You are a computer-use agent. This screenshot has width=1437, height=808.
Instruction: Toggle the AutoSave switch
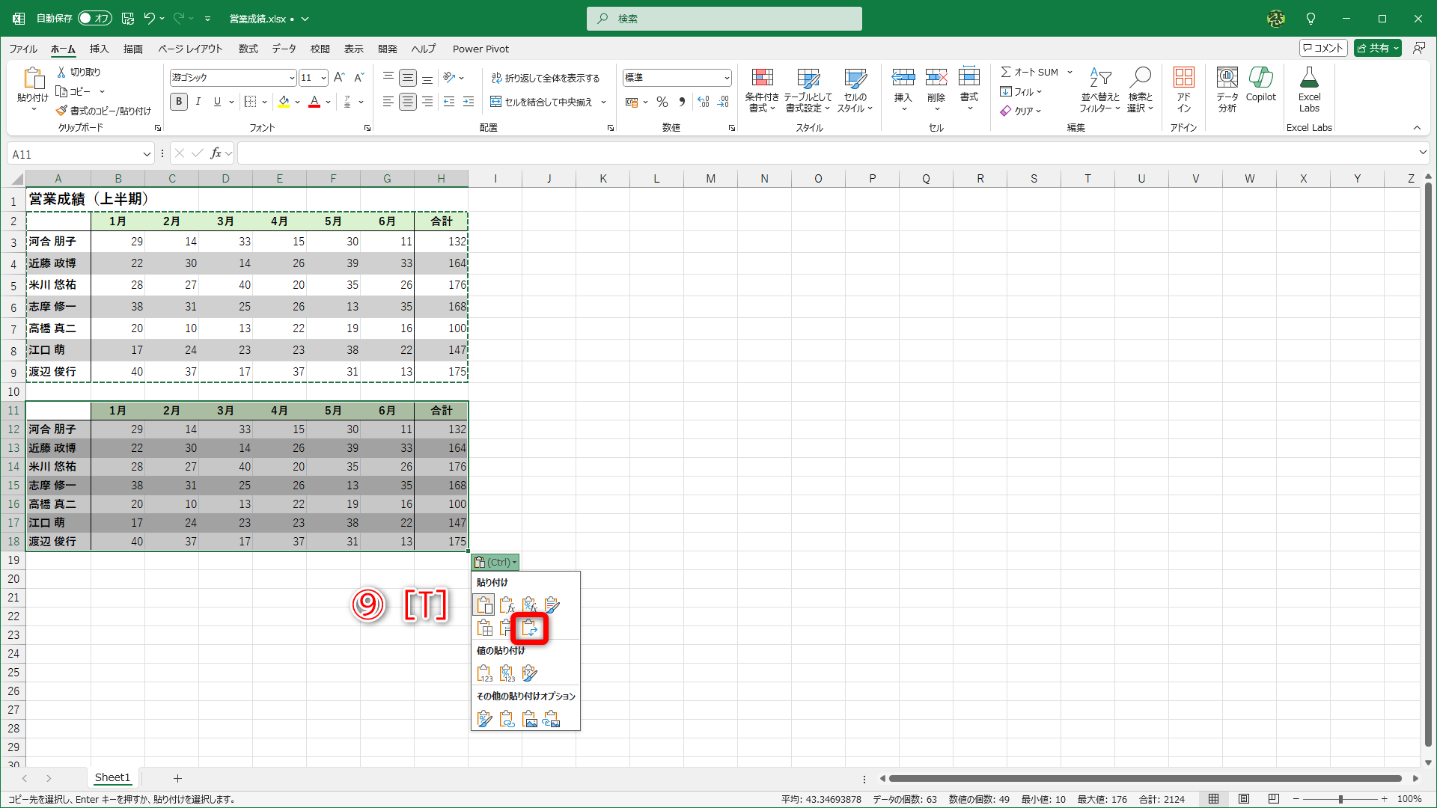click(95, 18)
